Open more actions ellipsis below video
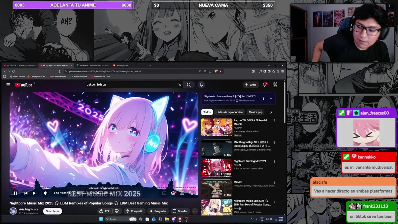This screenshot has width=398, height=224. (x=195, y=211)
